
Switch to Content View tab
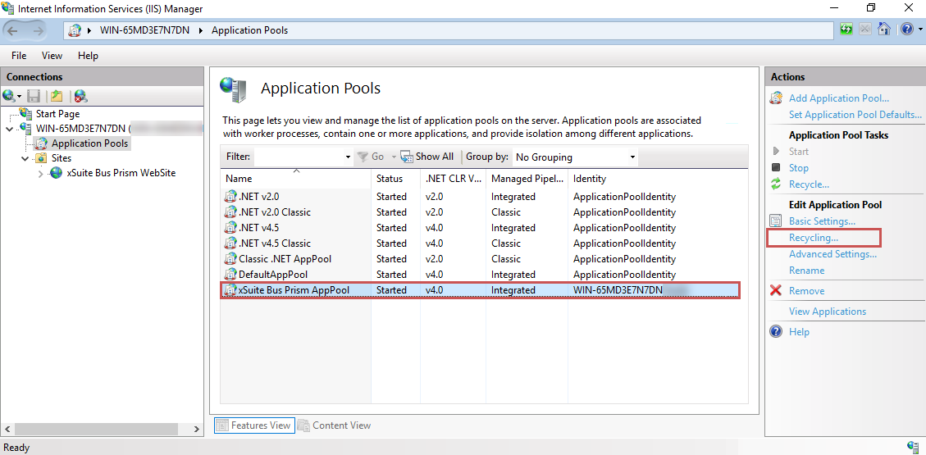335,425
